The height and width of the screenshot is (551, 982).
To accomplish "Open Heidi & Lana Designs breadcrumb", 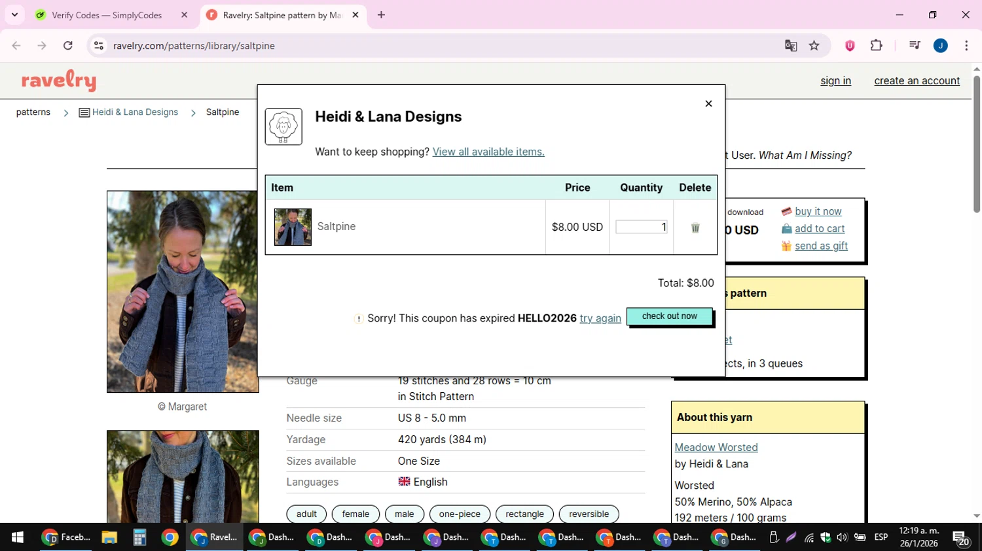I will (x=135, y=112).
